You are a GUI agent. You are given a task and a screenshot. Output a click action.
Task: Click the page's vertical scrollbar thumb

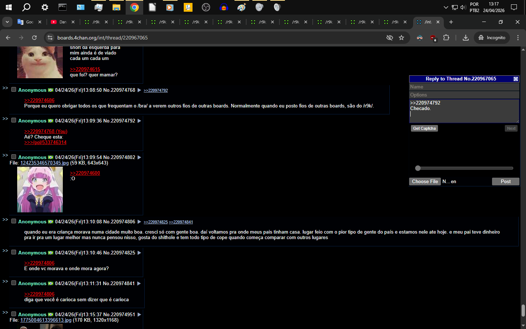[523, 310]
